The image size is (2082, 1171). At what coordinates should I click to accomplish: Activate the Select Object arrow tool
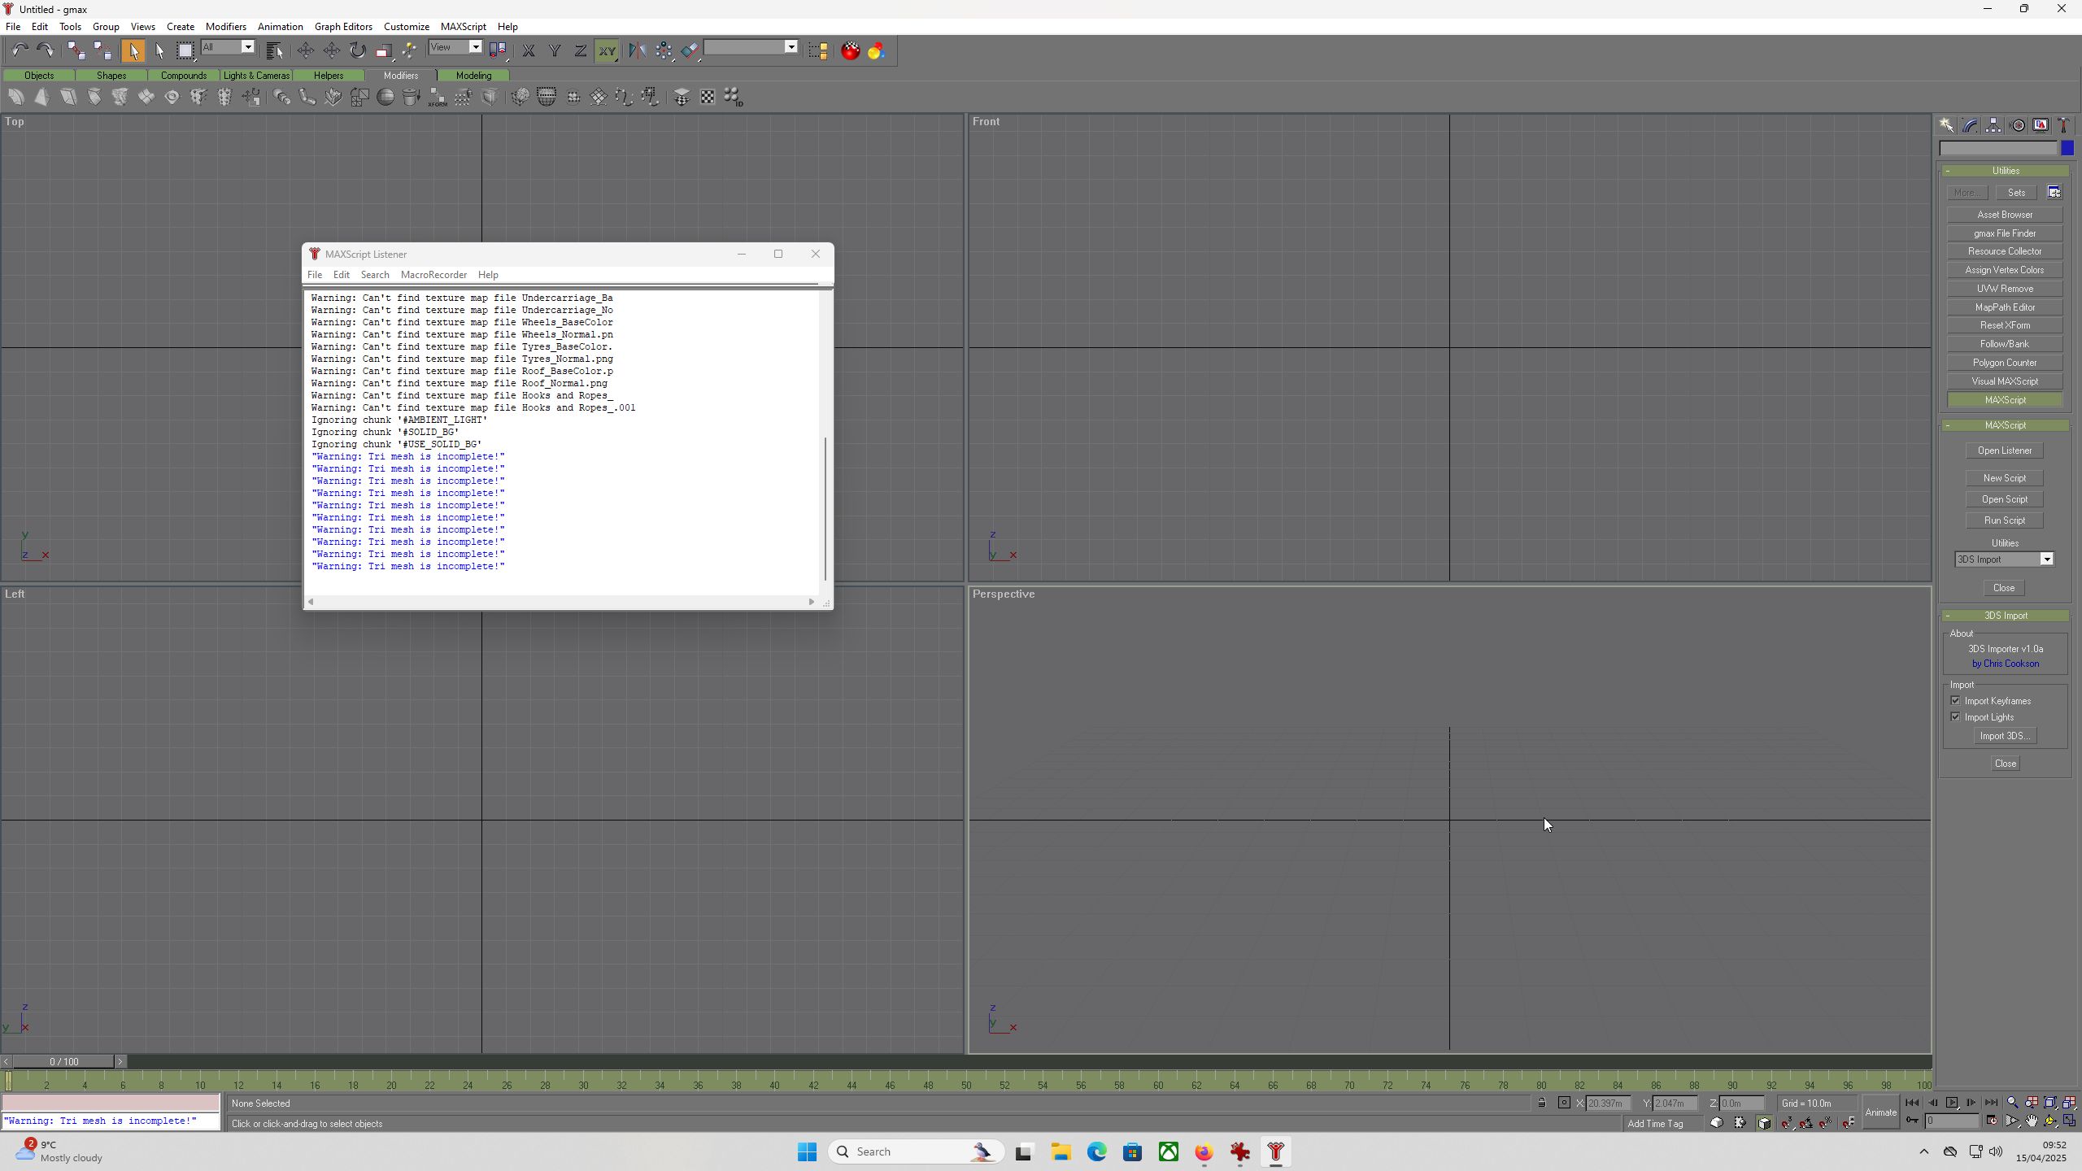coord(133,50)
